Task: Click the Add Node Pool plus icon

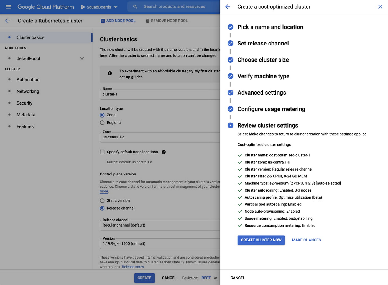Action: [103, 21]
